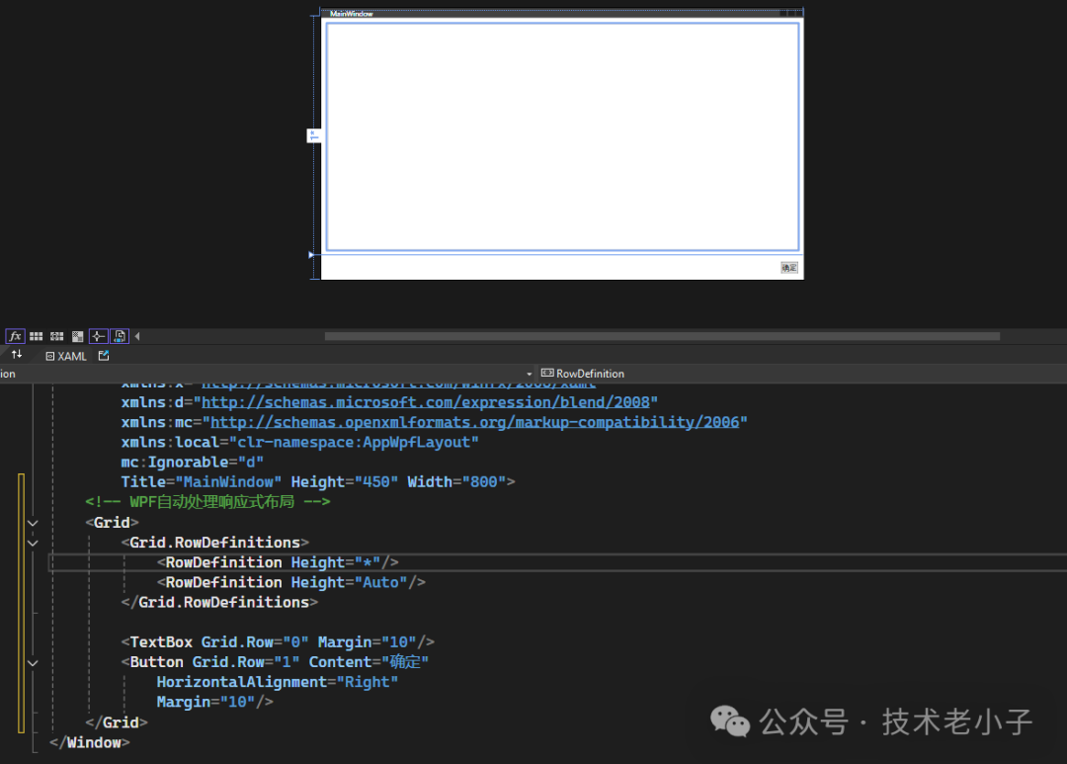This screenshot has height=764, width=1067.
Task: Click the scroll left arrow beside designer toolbar
Action: pos(137,336)
